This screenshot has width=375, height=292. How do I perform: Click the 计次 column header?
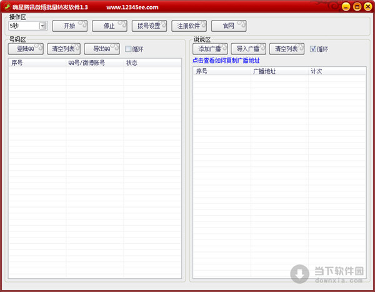tap(337, 71)
